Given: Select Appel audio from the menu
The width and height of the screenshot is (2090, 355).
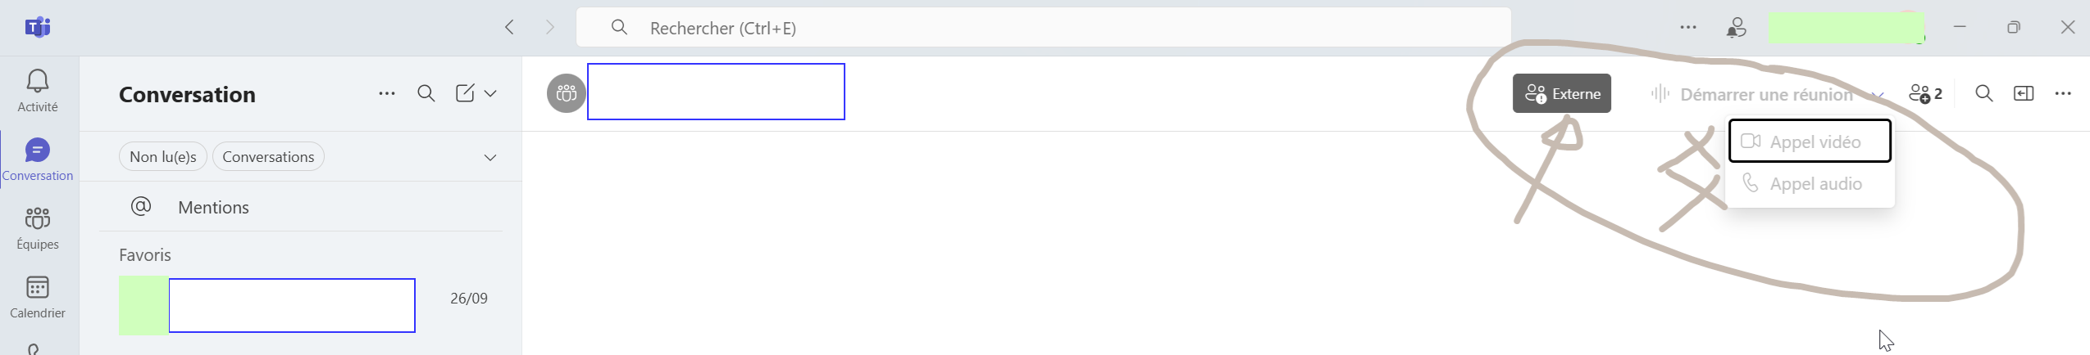Looking at the screenshot, I should 1810,183.
